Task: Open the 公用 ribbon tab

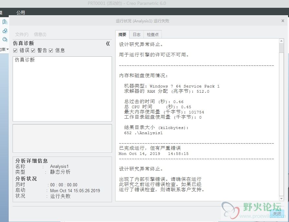Action: [x=21, y=13]
